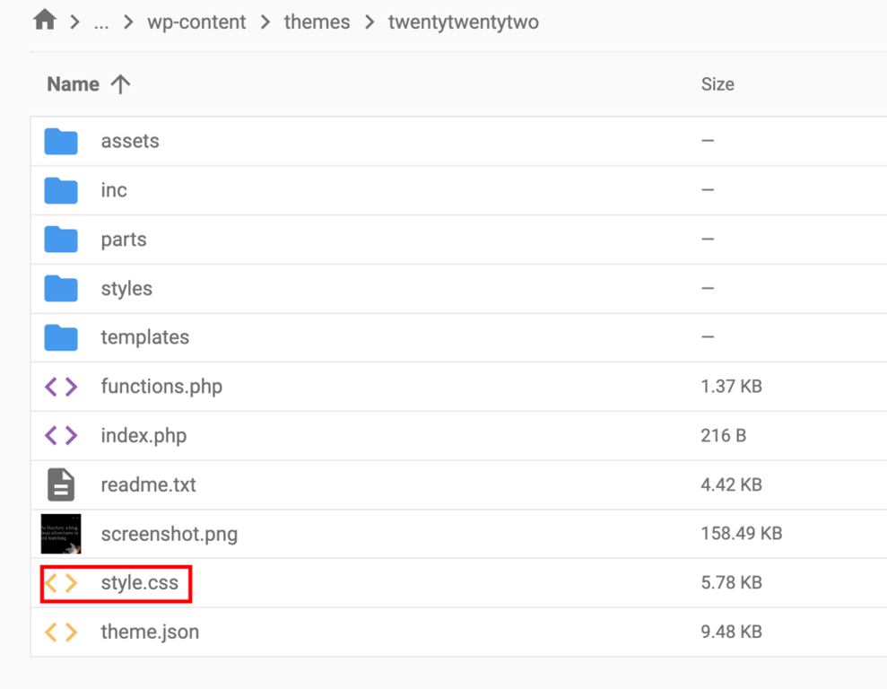Click the Size column header

(x=717, y=83)
